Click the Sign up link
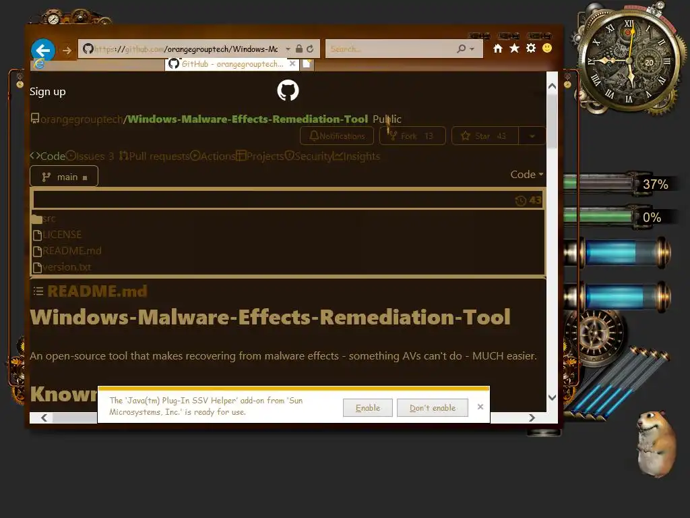Viewport: 690px width, 518px height. (x=48, y=92)
